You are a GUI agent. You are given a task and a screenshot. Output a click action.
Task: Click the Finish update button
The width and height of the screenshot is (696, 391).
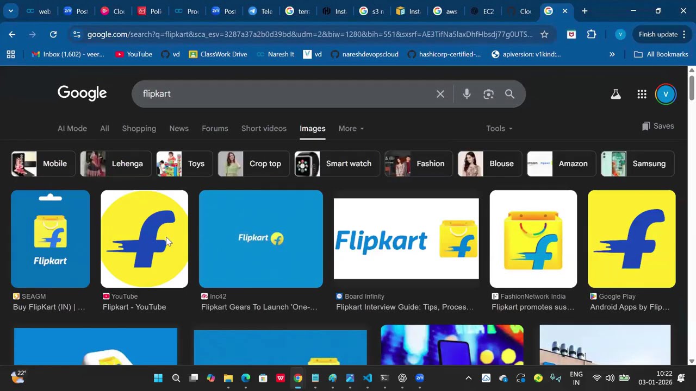pos(662,34)
